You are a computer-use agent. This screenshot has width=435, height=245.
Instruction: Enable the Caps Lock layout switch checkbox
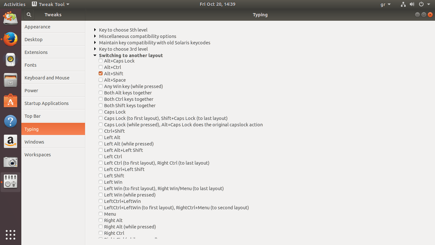pos(101,112)
